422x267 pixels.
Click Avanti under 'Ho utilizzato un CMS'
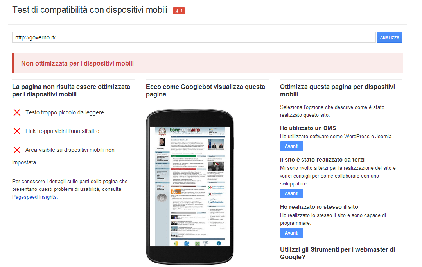(x=291, y=146)
